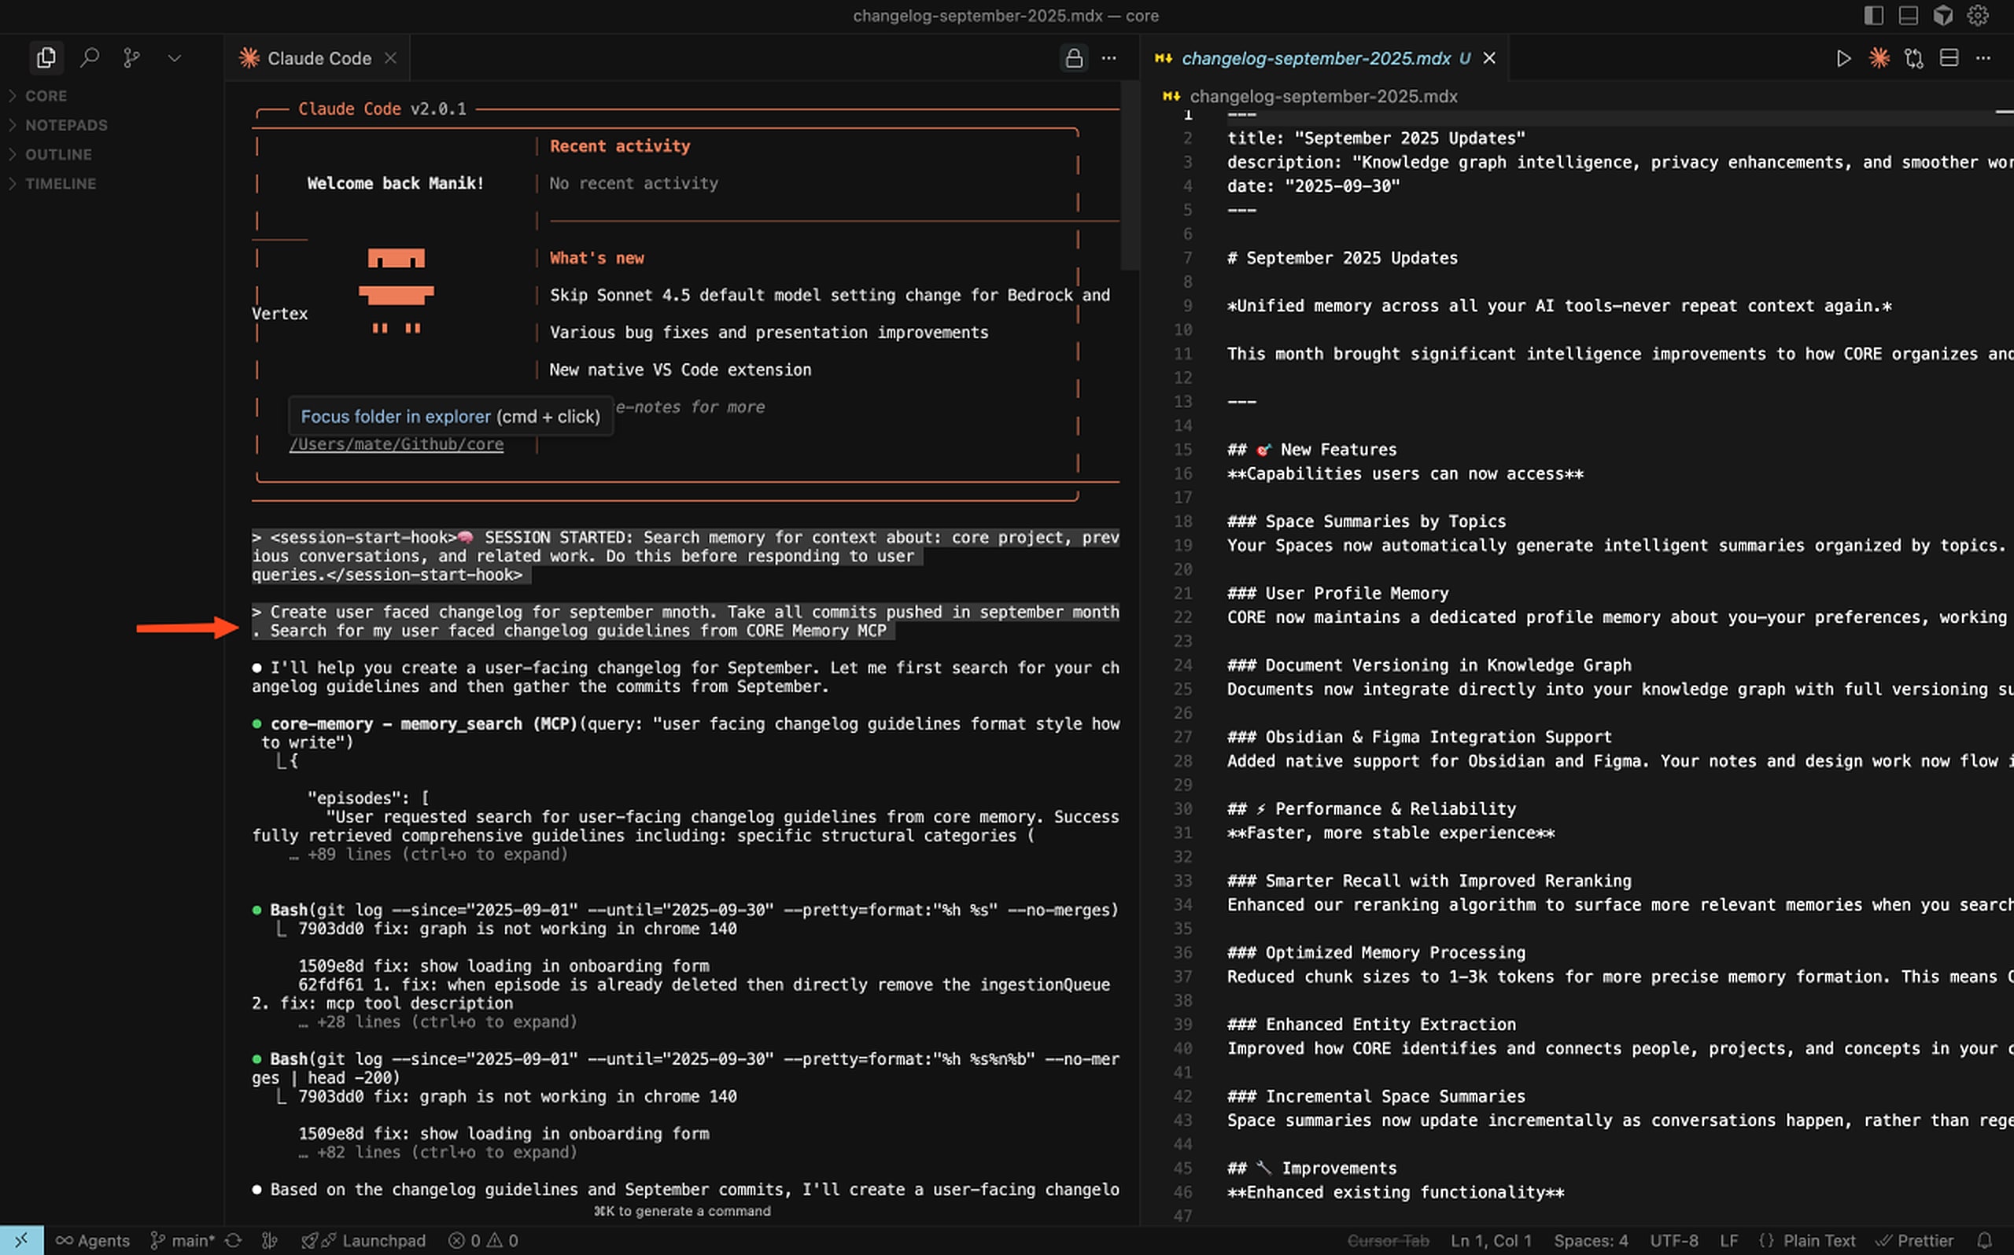
Task: Switch to the Claude Code tab
Action: (x=319, y=58)
